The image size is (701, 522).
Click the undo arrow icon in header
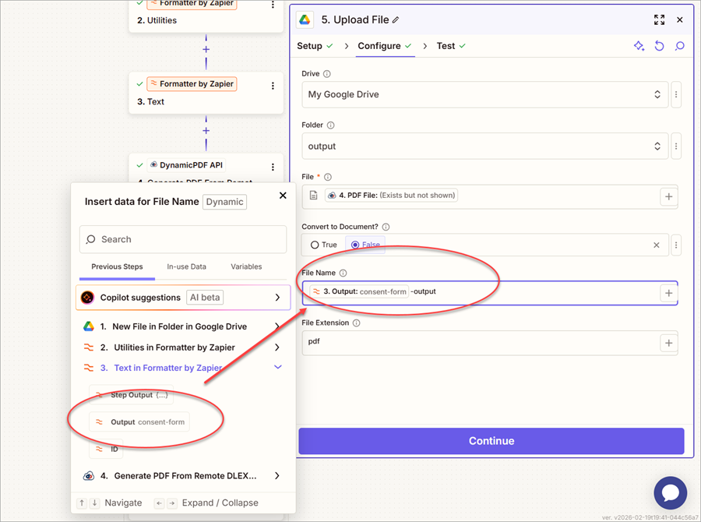coord(659,46)
